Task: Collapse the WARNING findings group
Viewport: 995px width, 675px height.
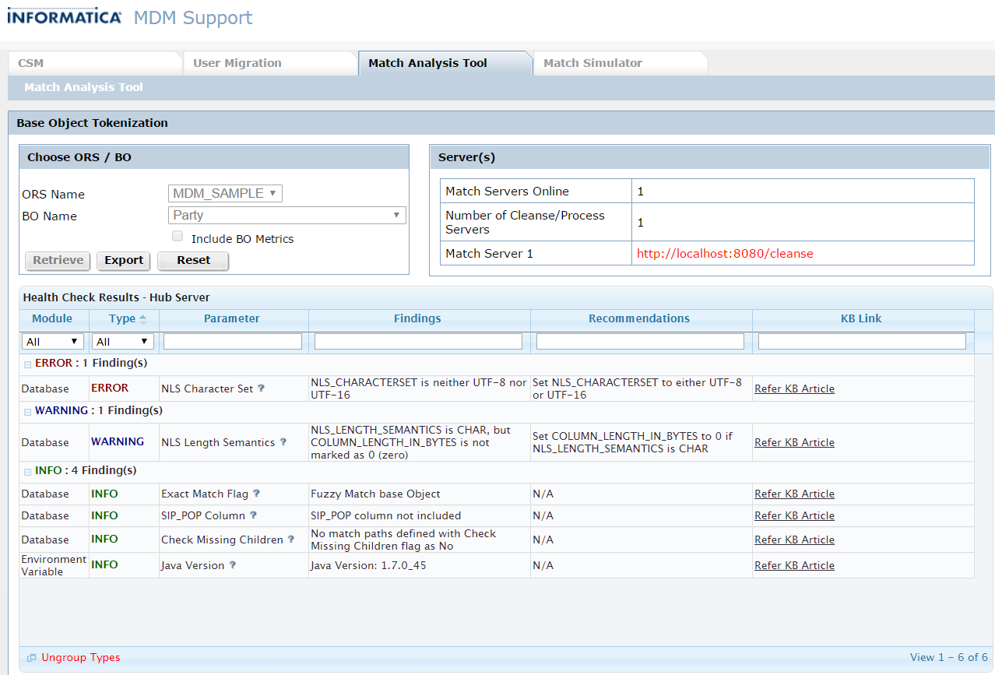Action: point(27,412)
